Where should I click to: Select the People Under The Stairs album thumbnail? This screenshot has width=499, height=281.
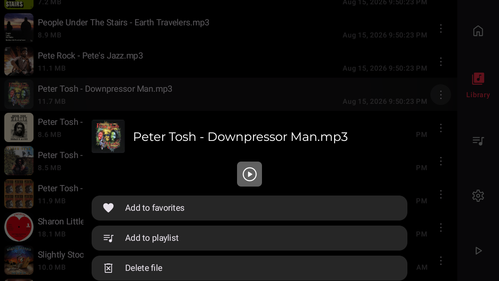(x=19, y=28)
